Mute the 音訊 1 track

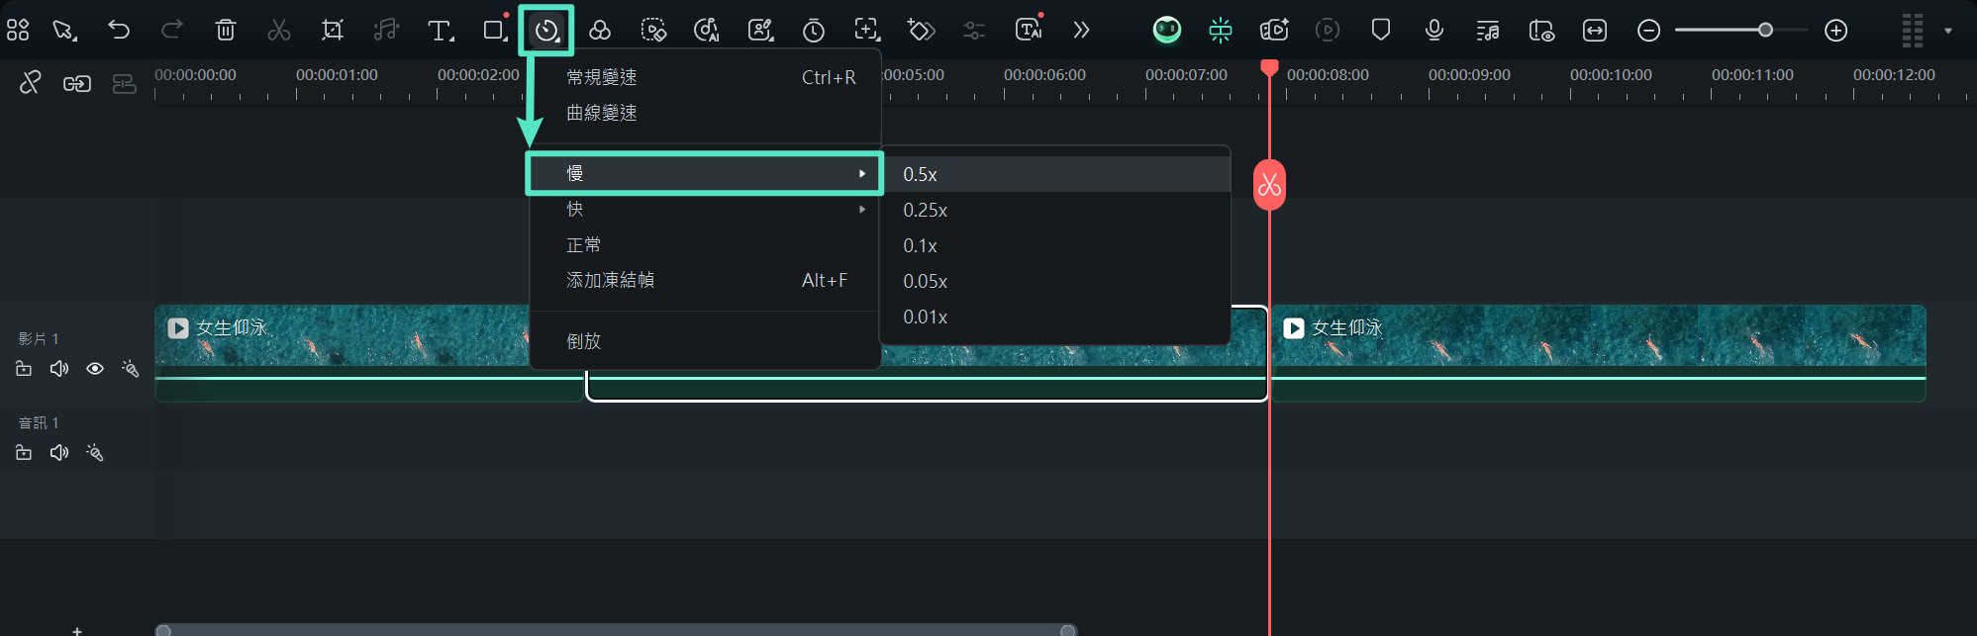[x=59, y=453]
